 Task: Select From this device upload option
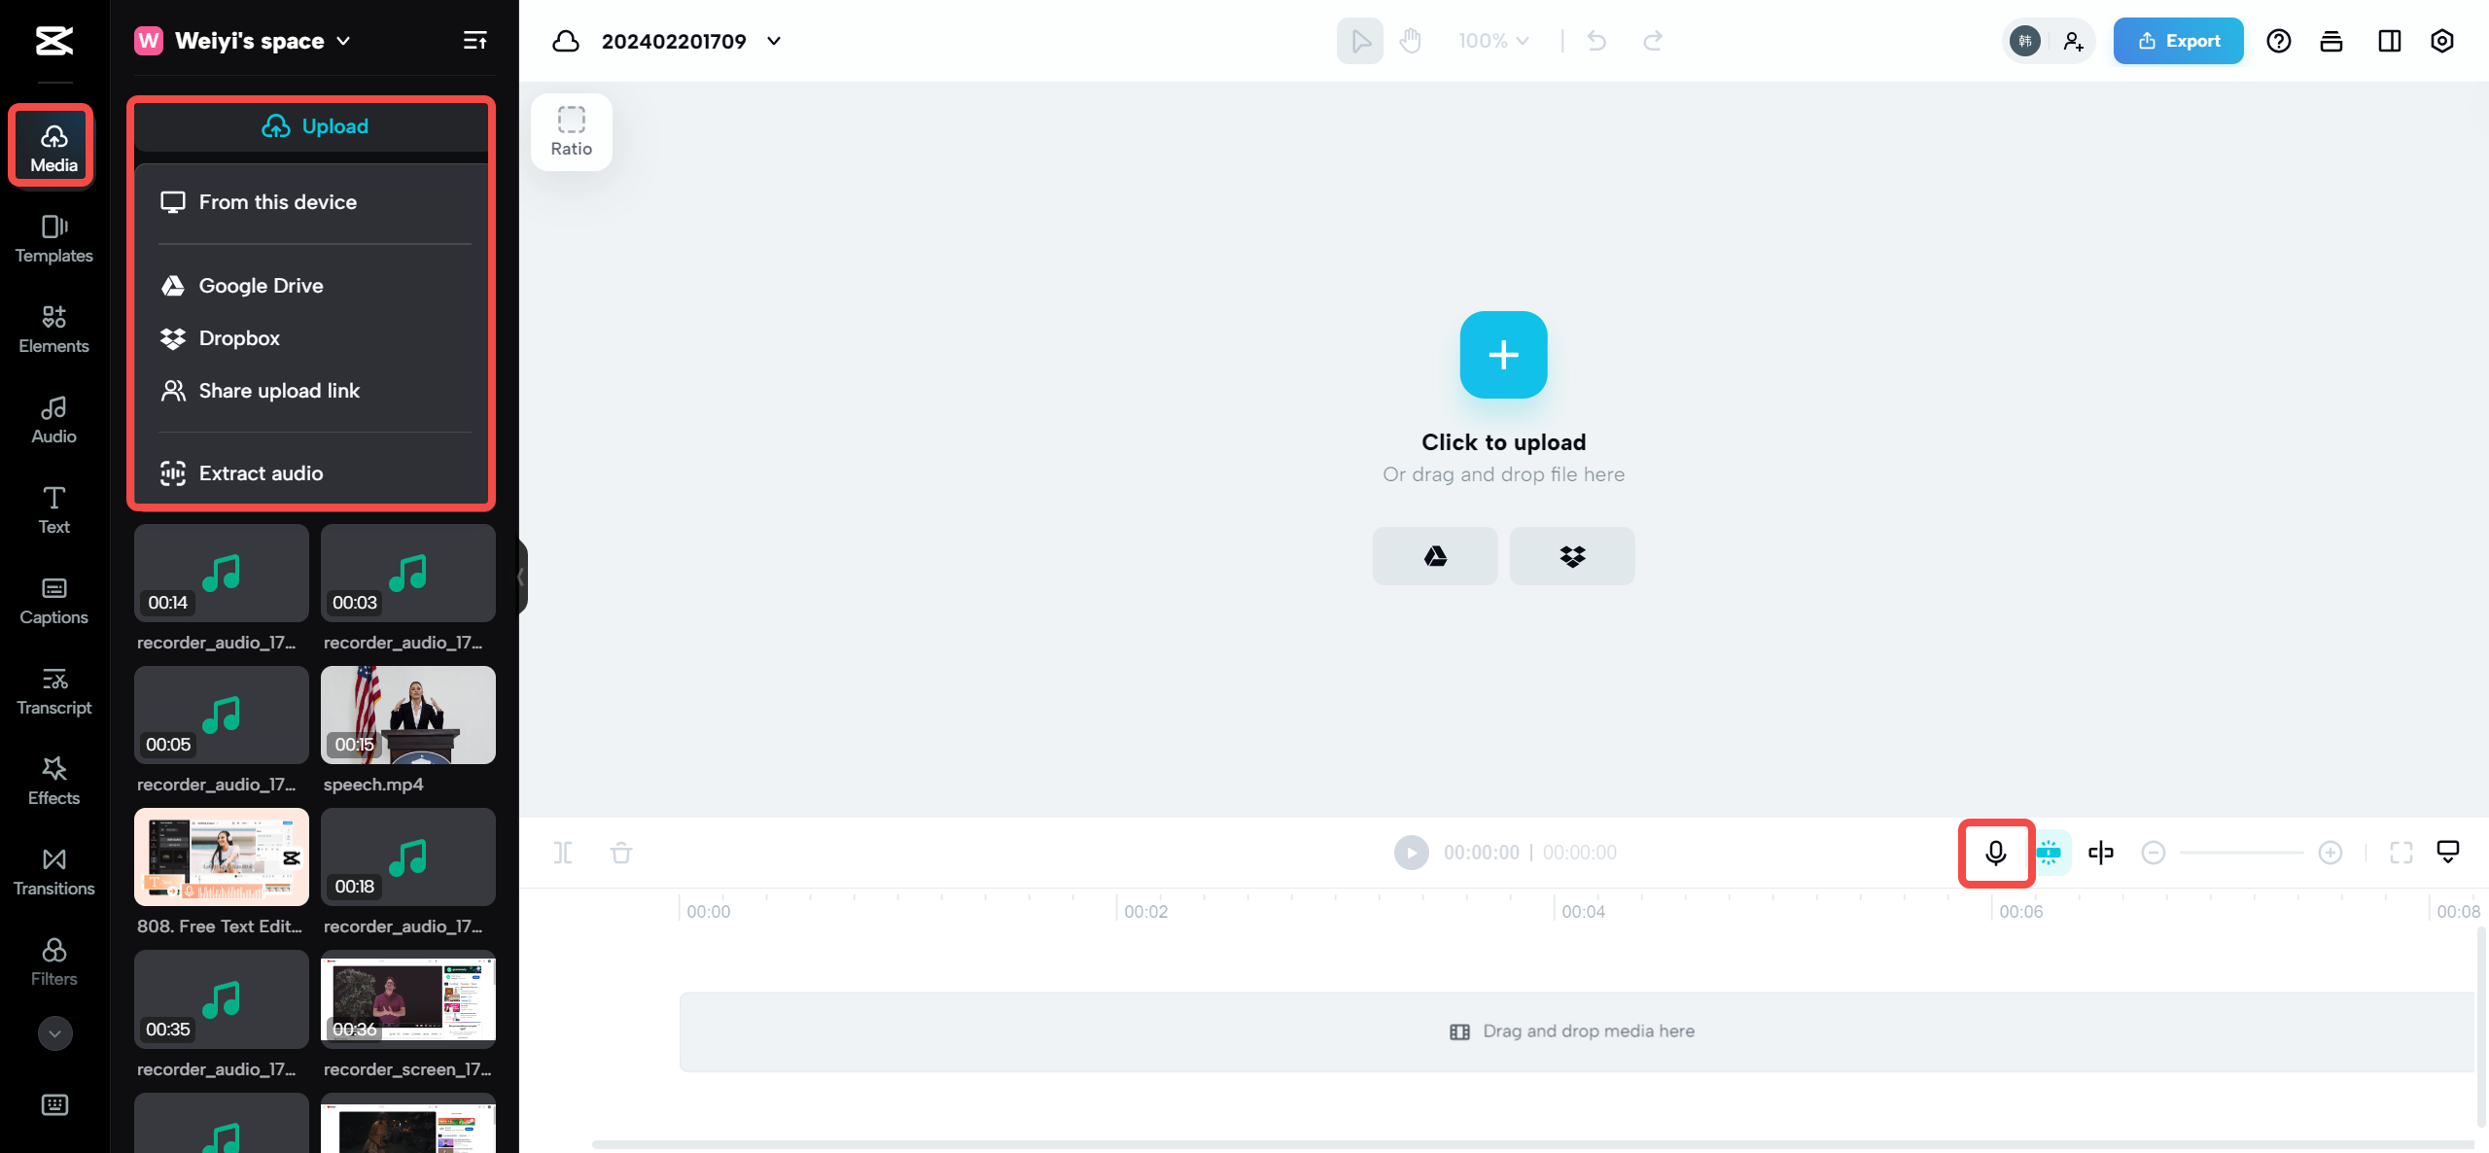coord(278,200)
